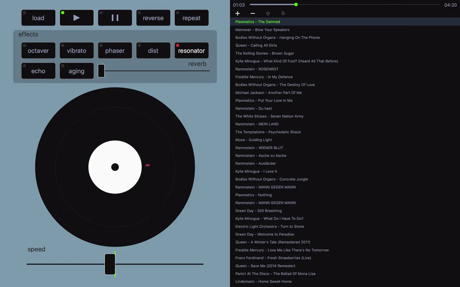The height and width of the screenshot is (287, 460).
Task: Toggle the aging effect button
Action: click(77, 71)
